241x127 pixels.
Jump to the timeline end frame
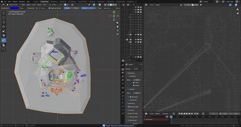point(192,114)
